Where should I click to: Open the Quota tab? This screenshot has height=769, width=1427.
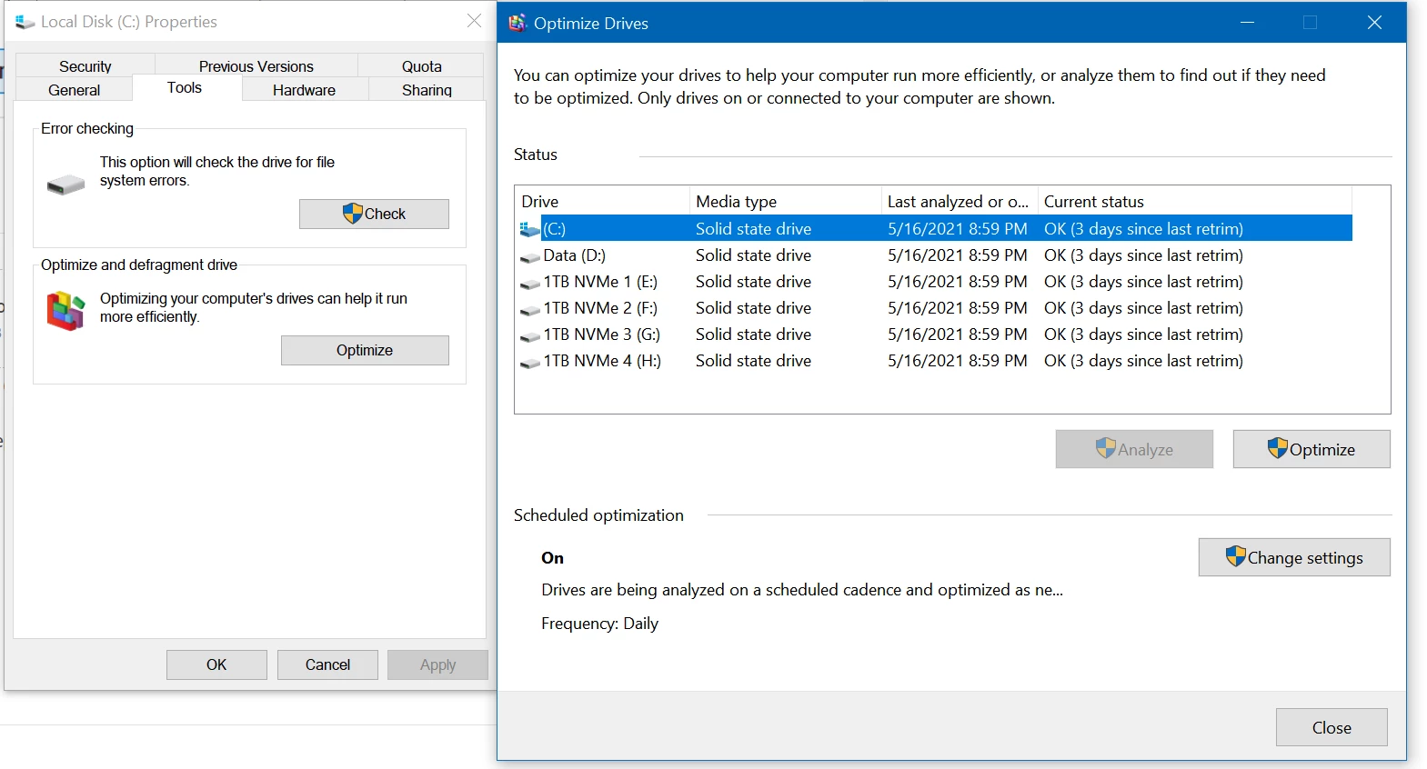click(x=421, y=65)
